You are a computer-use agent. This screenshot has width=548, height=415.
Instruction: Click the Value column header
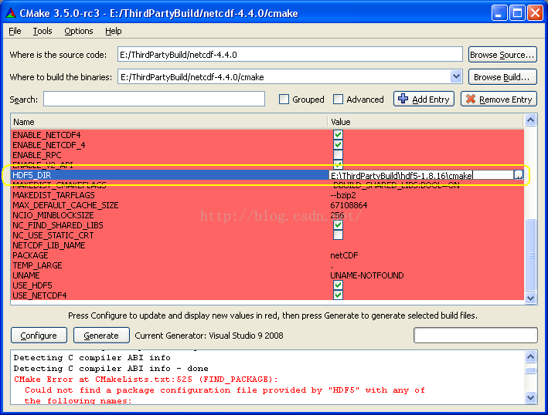click(425, 122)
